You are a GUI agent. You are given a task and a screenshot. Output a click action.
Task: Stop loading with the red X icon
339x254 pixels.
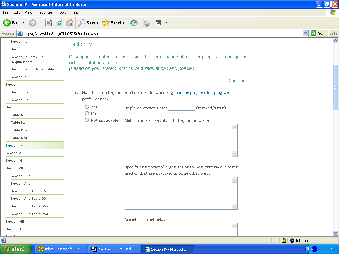[48, 23]
